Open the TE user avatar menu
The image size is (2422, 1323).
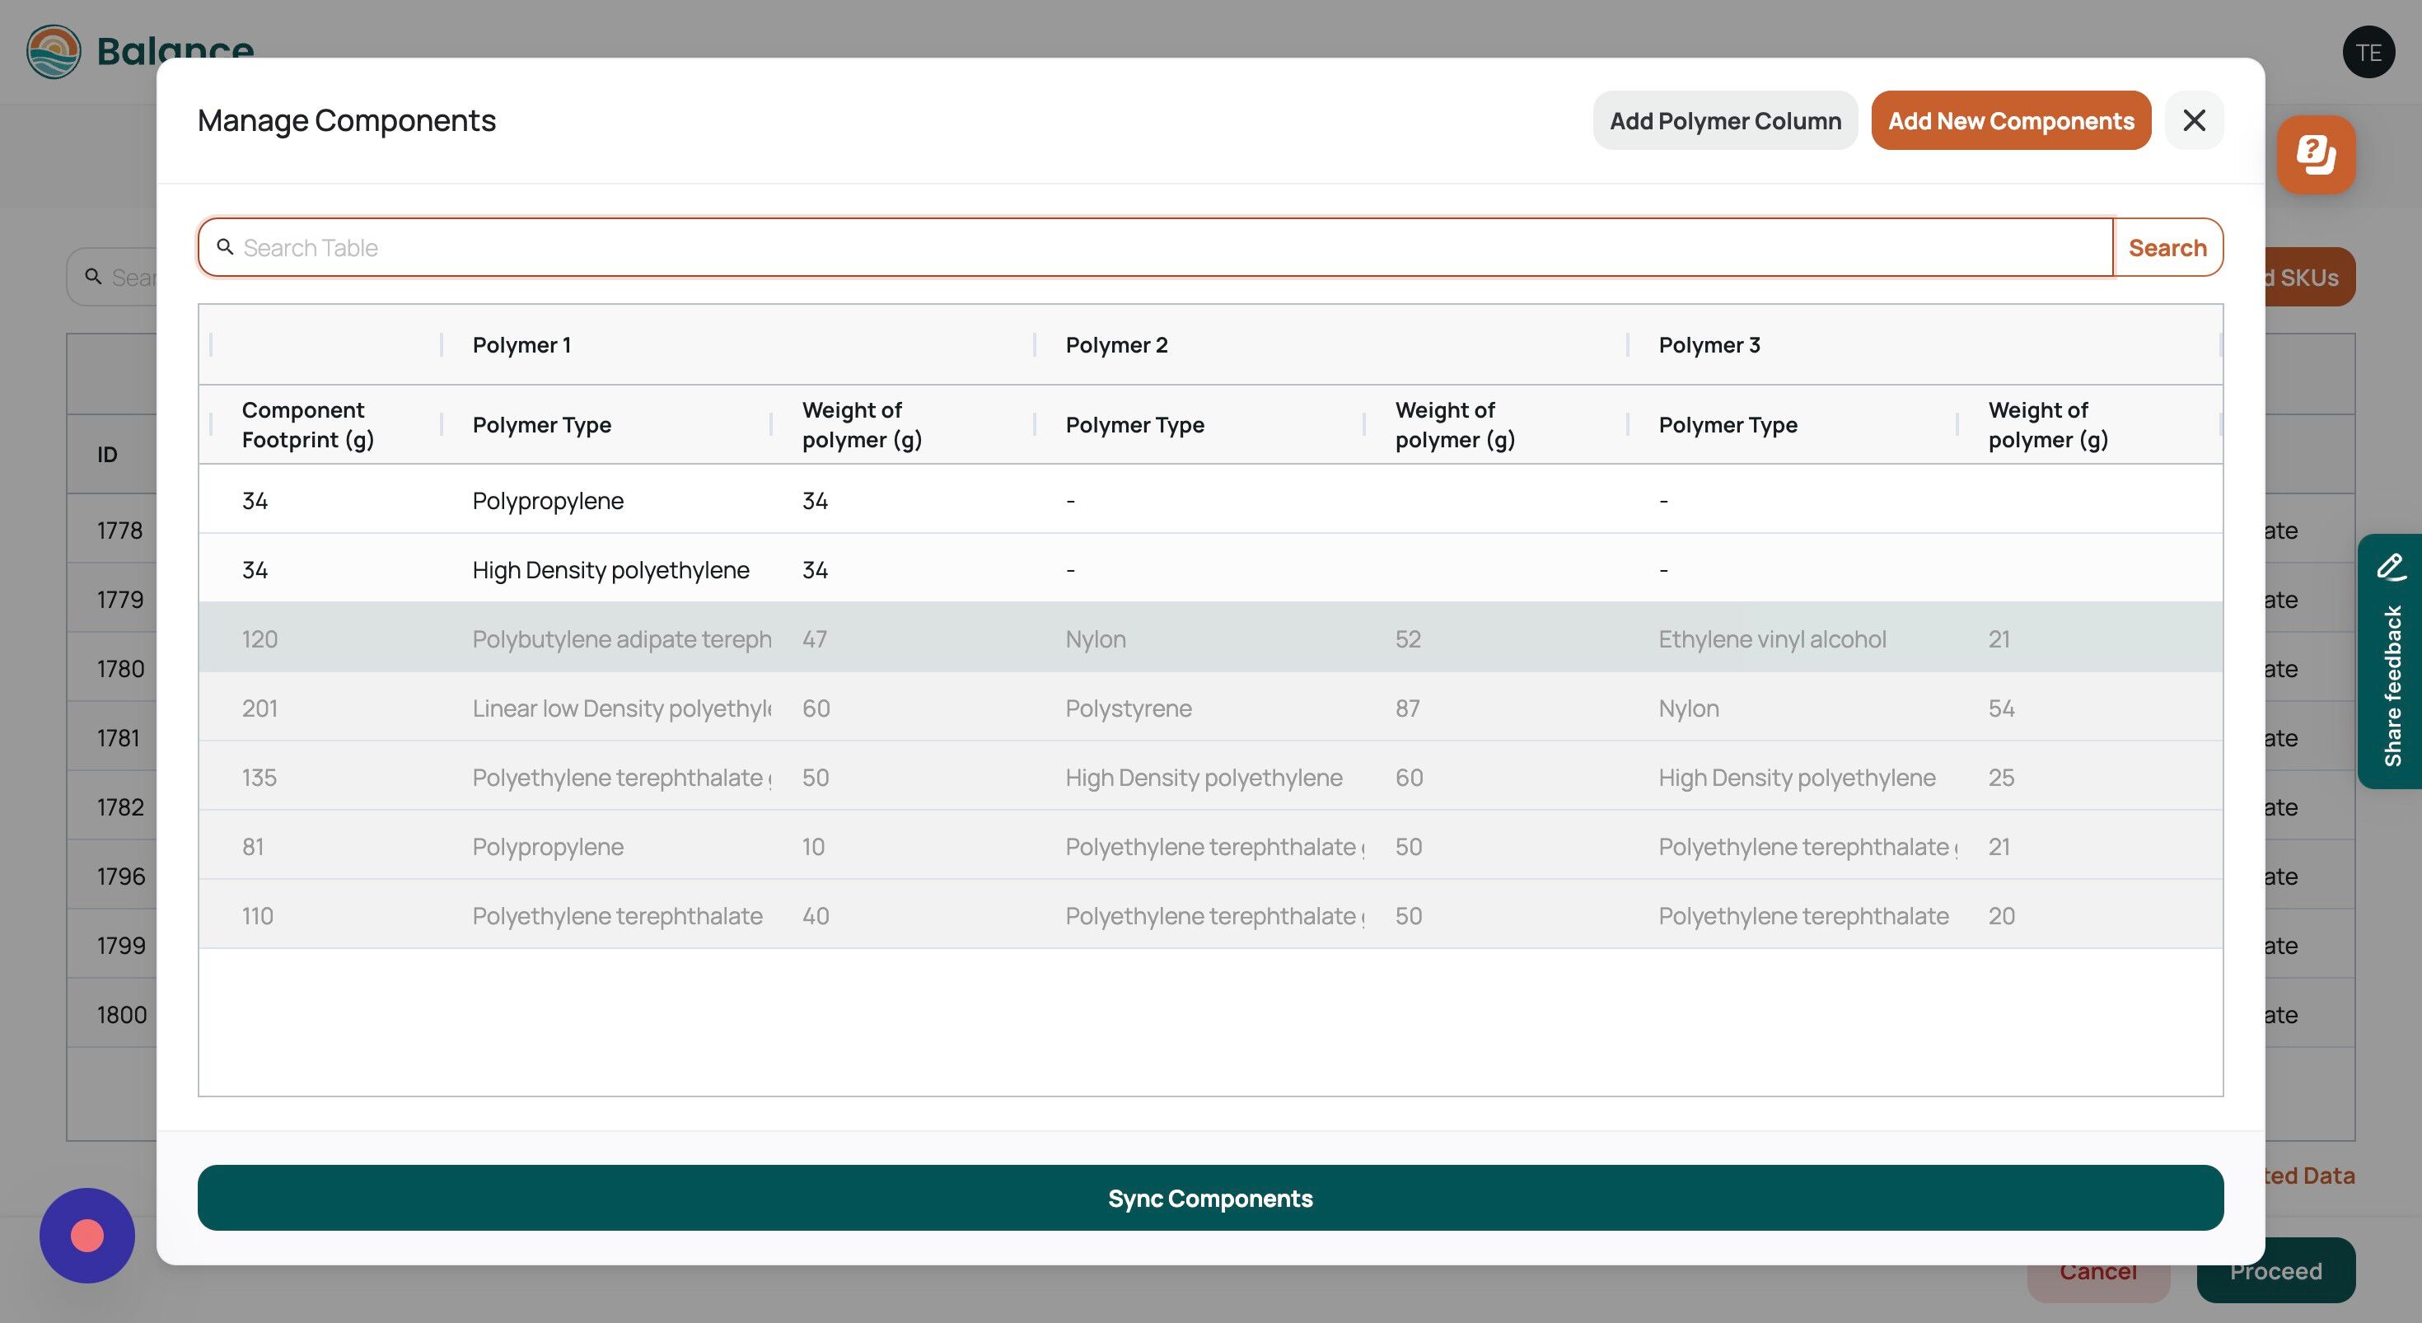coord(2368,52)
